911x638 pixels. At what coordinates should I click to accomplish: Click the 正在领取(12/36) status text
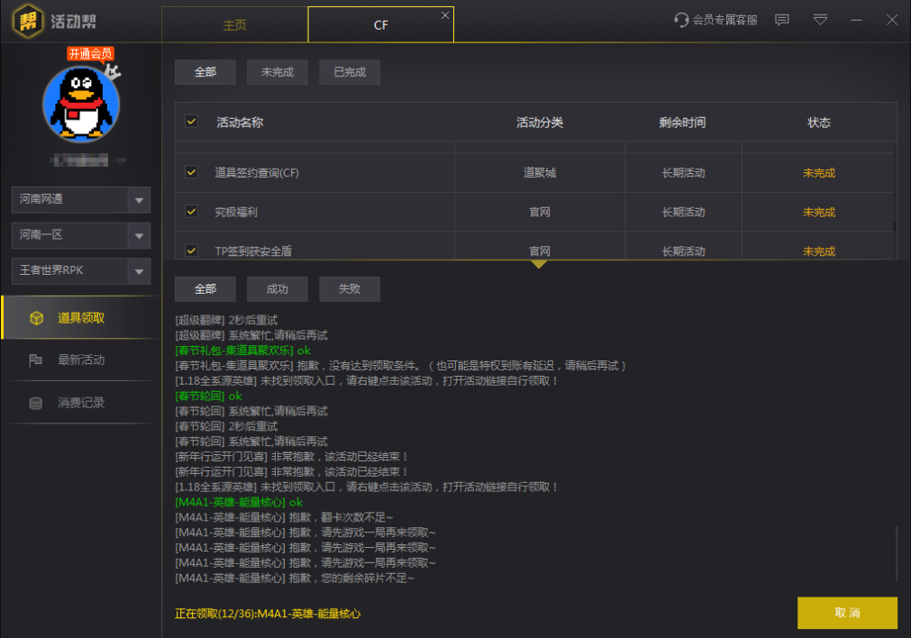point(268,614)
